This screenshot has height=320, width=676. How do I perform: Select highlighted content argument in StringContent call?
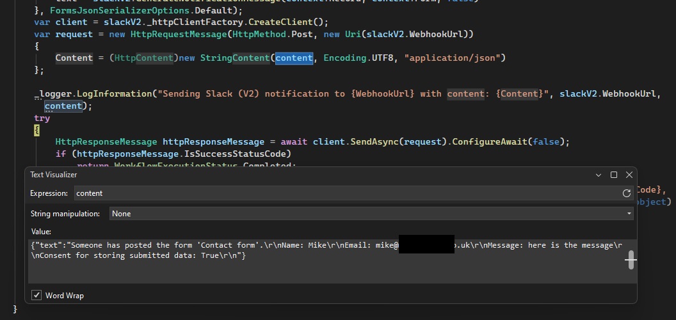(294, 58)
